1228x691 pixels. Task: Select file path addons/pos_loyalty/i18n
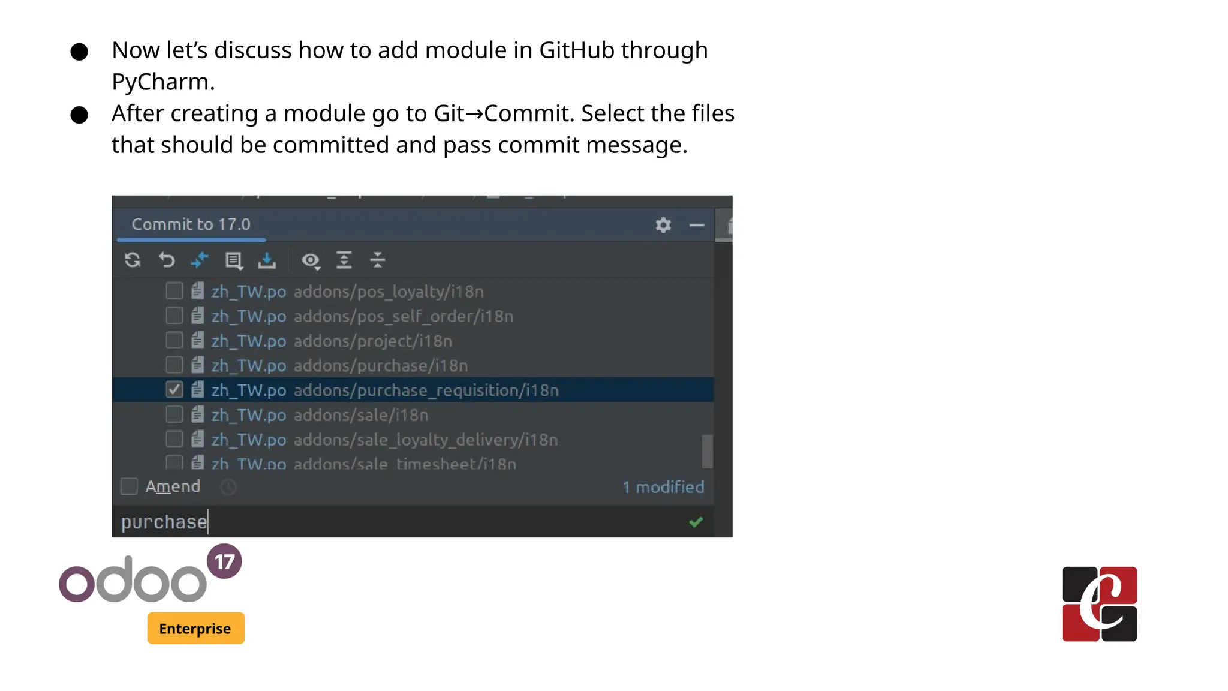point(389,292)
